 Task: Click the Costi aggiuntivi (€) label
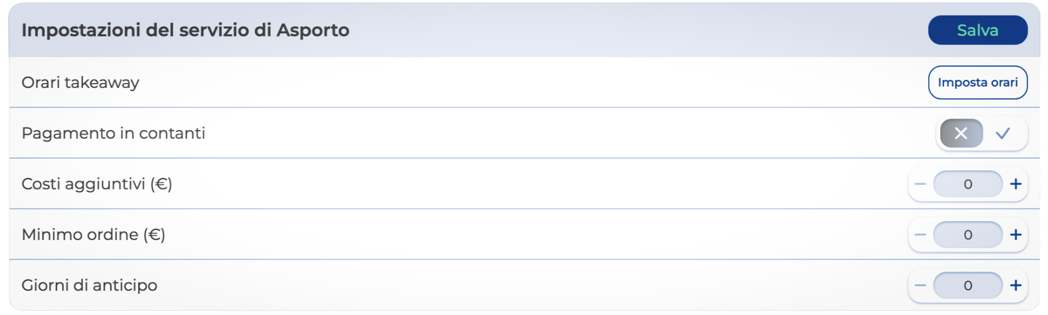tap(97, 184)
